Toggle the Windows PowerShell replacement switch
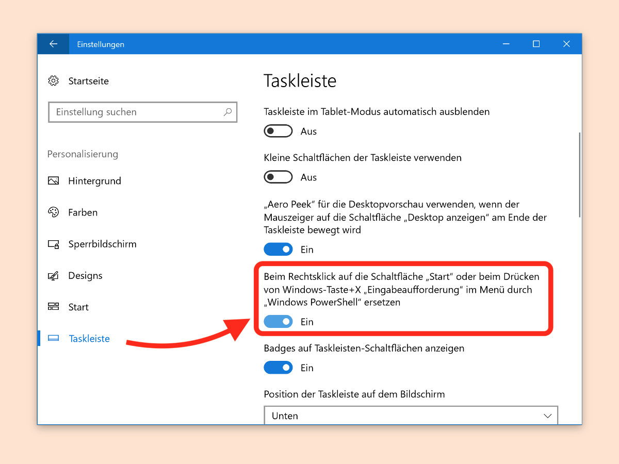Screen dimensions: 619x464 (278, 322)
